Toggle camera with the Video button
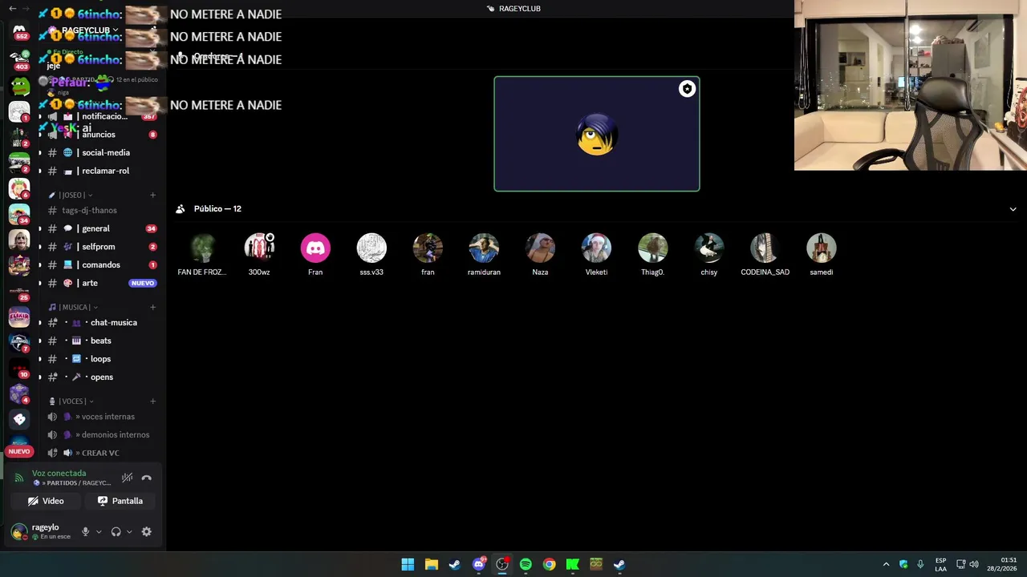 pos(45,501)
